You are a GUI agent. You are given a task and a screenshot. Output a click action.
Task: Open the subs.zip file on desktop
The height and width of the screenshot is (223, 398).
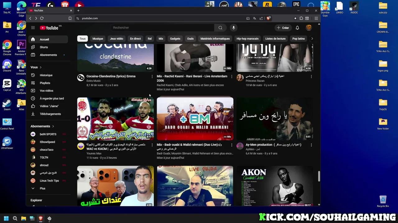pyautogui.click(x=383, y=8)
